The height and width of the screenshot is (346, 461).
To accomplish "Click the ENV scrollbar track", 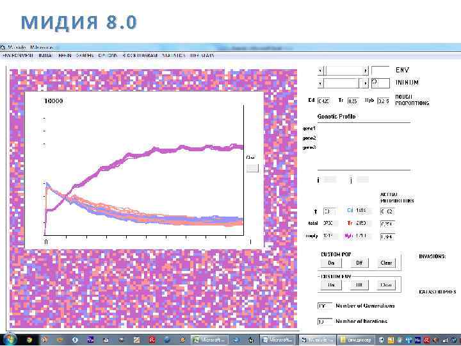I will pyautogui.click(x=344, y=70).
